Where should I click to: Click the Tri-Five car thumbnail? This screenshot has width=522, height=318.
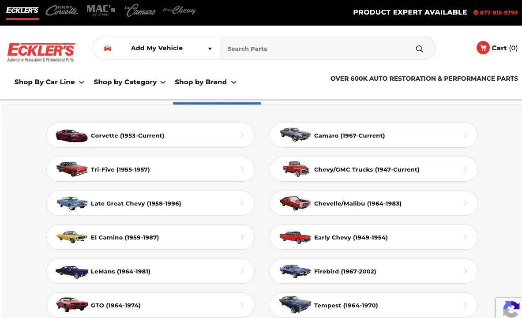[x=71, y=168]
